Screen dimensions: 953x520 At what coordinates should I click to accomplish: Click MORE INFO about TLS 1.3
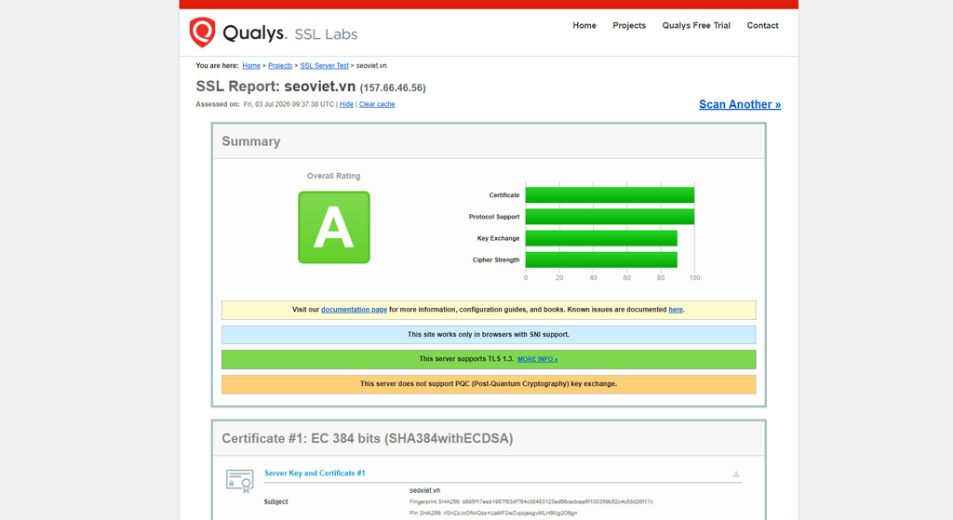(537, 359)
